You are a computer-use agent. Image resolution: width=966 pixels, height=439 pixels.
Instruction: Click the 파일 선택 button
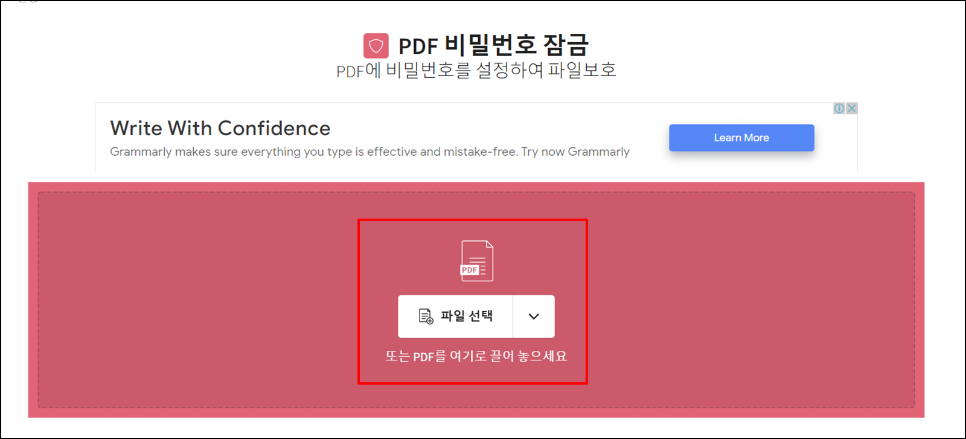click(x=455, y=316)
